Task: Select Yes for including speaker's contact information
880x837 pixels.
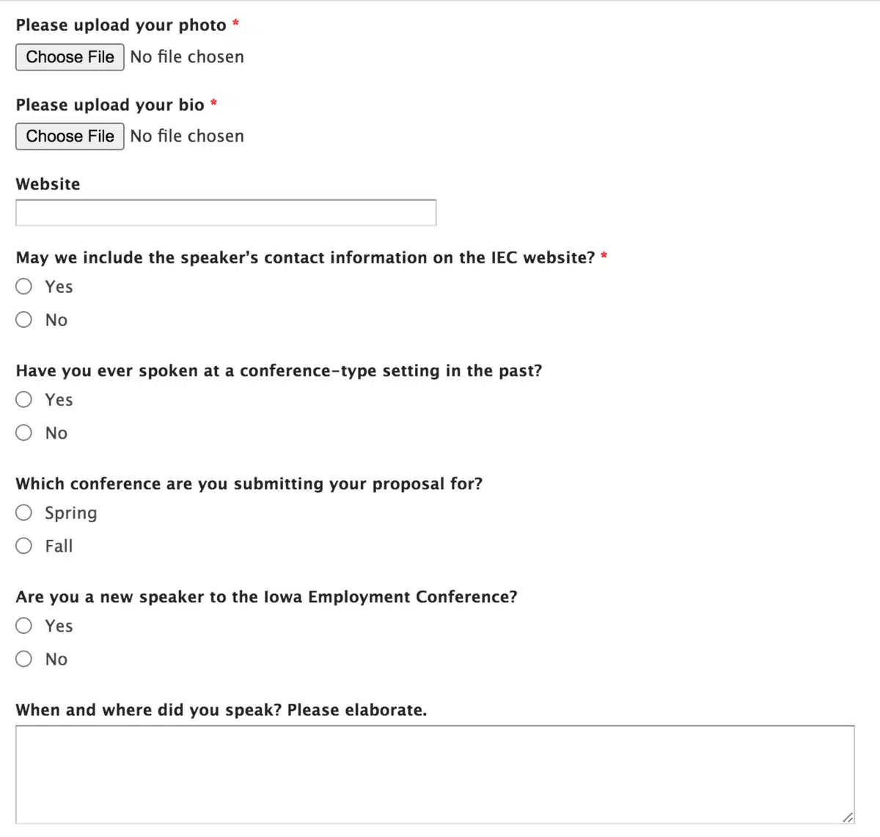Action: click(x=24, y=287)
